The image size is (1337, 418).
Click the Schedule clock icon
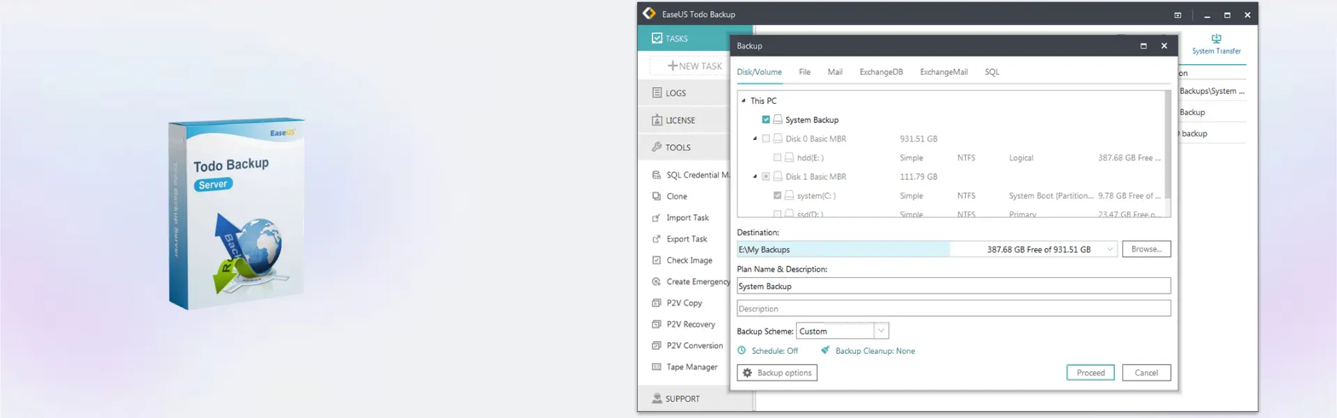[x=742, y=350]
